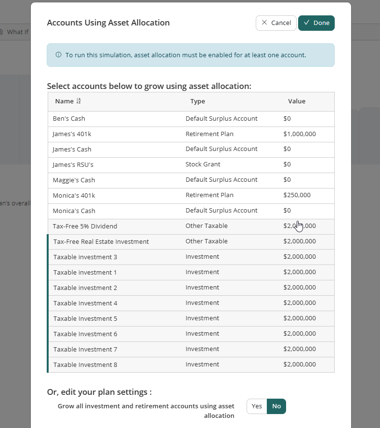Toggle the Taxable Investment 8 row
Image resolution: width=380 pixels, height=428 pixels.
[x=191, y=365]
